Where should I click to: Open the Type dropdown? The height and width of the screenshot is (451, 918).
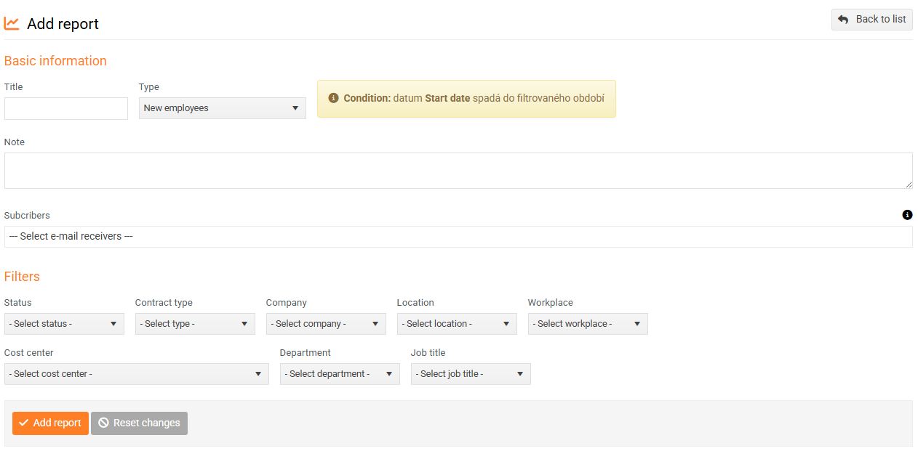(x=222, y=108)
